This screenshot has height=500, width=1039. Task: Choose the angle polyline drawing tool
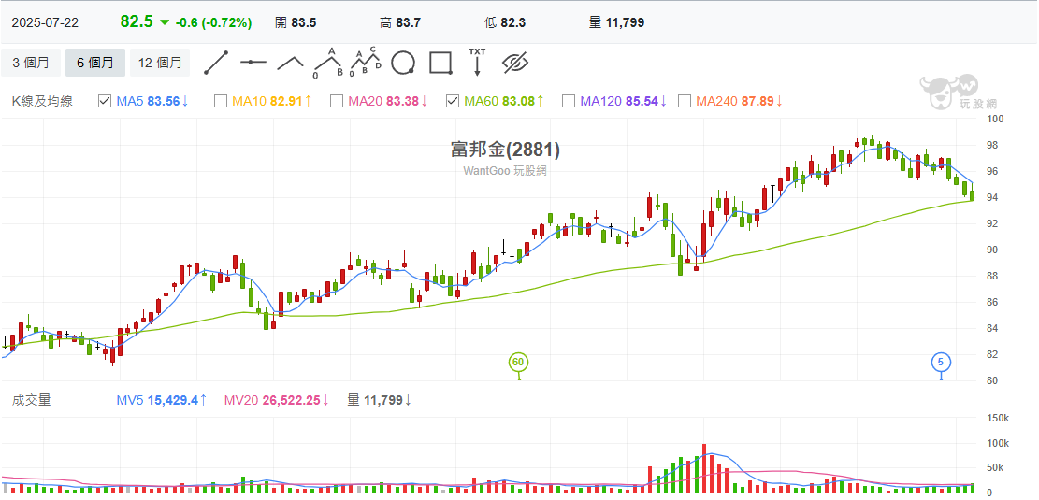290,63
